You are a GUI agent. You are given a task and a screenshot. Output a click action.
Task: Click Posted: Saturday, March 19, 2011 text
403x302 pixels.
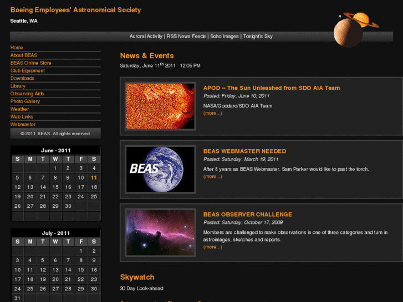(241, 159)
